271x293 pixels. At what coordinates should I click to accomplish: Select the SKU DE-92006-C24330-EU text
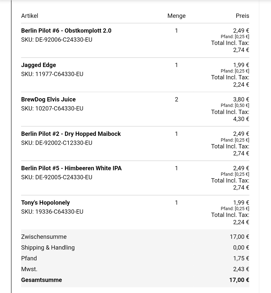tap(57, 40)
